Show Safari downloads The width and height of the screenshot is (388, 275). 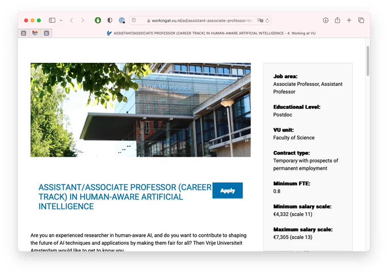pos(326,21)
